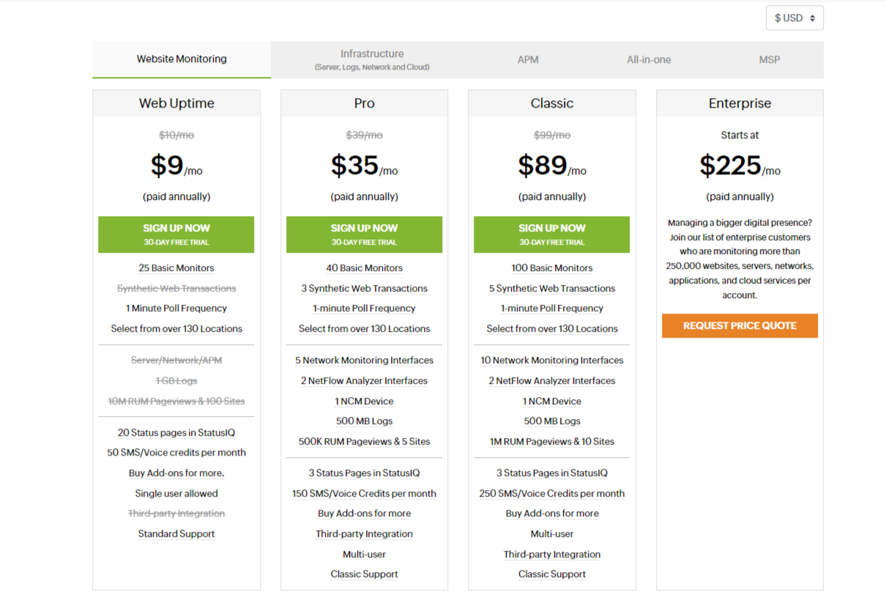Viewport: 886px width, 608px height.
Task: Click the 'Starts at' text under Enterprise
Action: click(x=740, y=136)
